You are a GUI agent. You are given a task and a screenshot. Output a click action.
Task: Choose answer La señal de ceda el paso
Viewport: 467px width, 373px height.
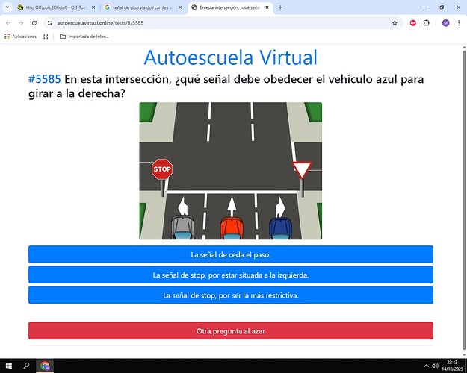pos(231,254)
